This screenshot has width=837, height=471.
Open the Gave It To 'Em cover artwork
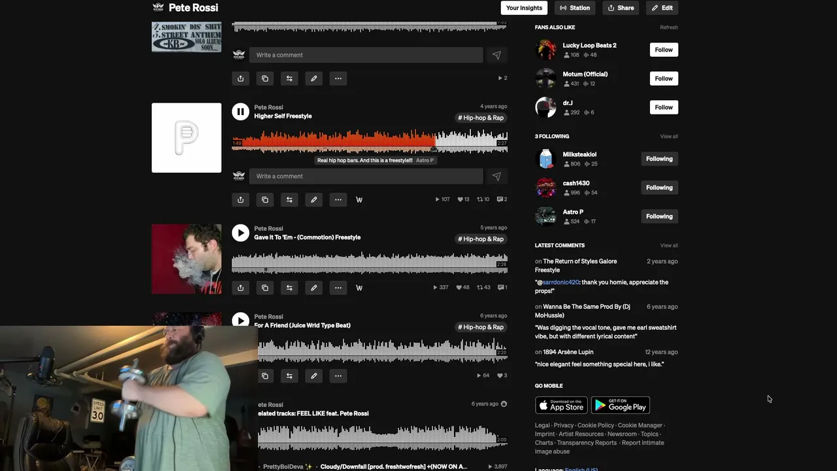186,259
